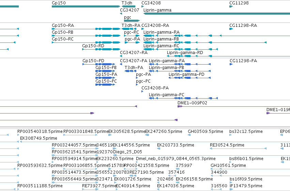Image resolution: width=290 pixels, height=191 pixels.
Task: Select the Gp150-RD transcript label
Action: pyautogui.click(x=93, y=46)
